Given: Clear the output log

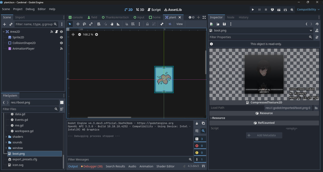Looking at the screenshot, I should [197, 123].
